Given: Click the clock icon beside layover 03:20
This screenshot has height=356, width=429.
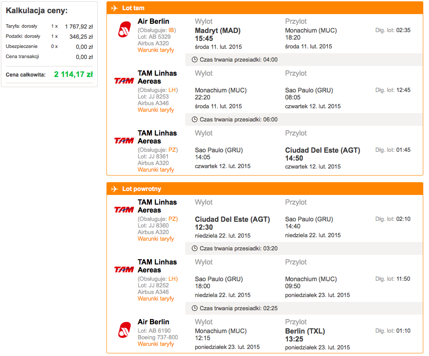Looking at the screenshot, I should coord(194,249).
